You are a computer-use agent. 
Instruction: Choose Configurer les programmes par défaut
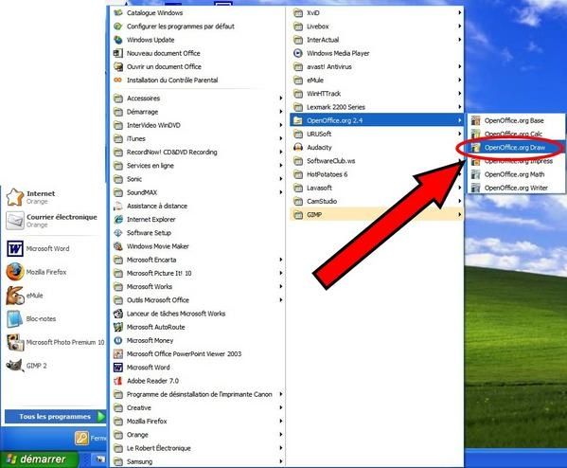pos(181,27)
